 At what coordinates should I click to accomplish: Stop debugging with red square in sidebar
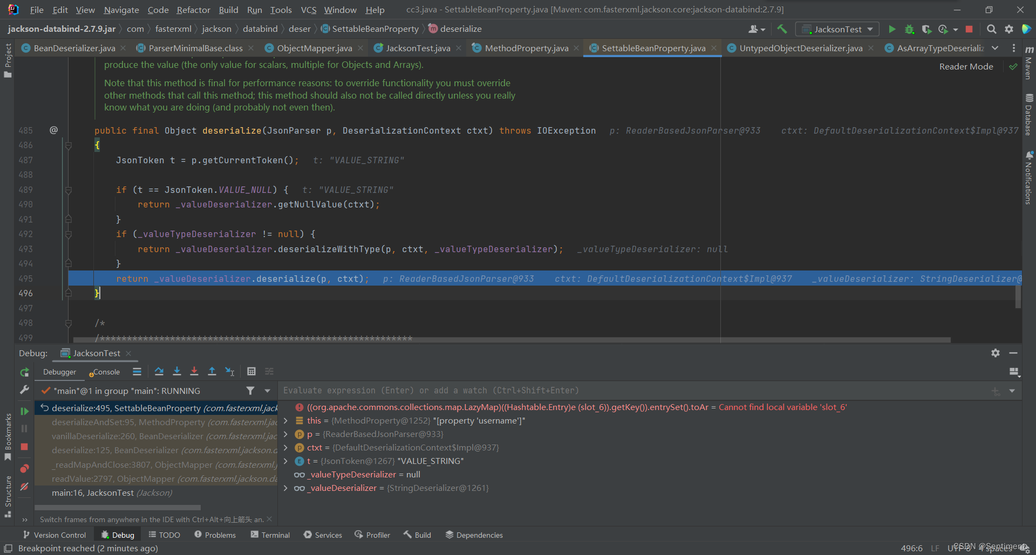point(24,447)
